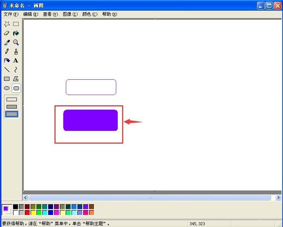Pick the navy blue top-row color
Viewport: 283px width, 227px height.
point(51,207)
